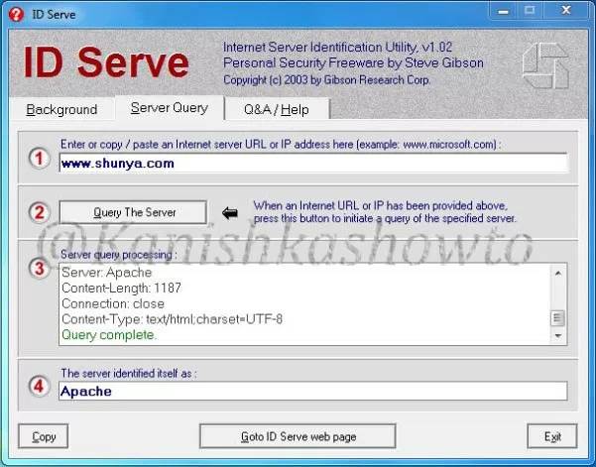
Task: Click the results scrollbar down arrow
Action: [x=558, y=335]
